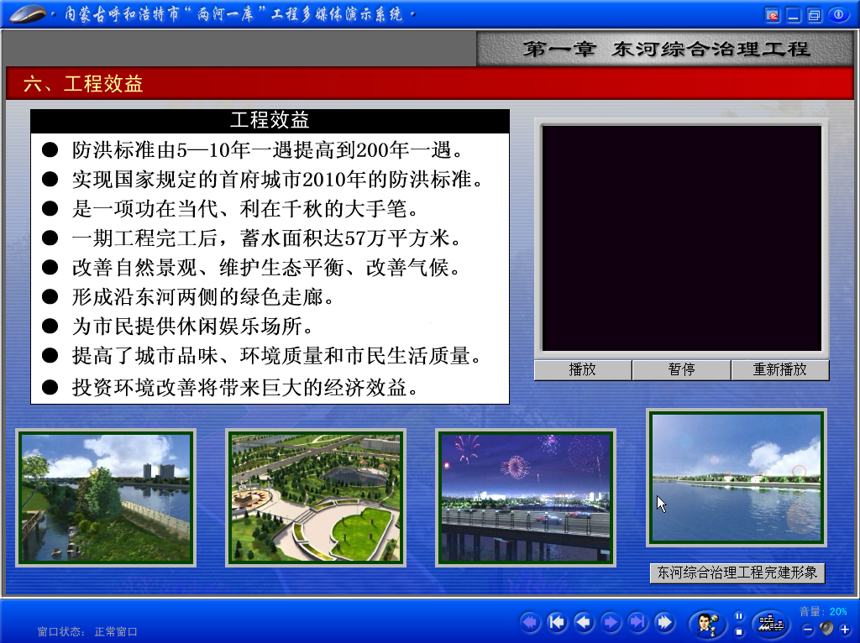Click the line 防洪标准由5—10年一遇提高到200年一遇

click(x=268, y=150)
